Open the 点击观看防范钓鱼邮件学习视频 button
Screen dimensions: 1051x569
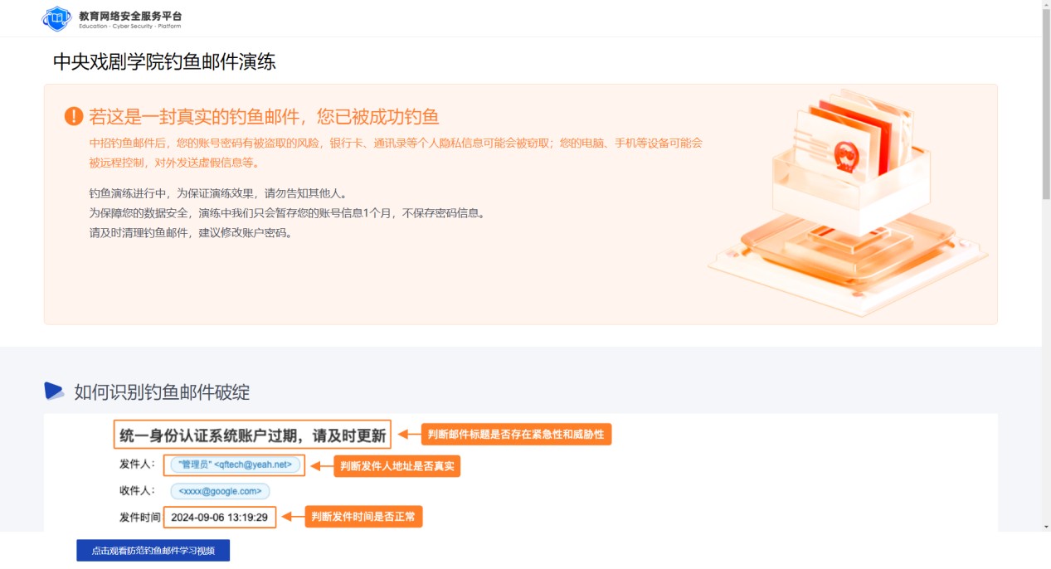153,550
